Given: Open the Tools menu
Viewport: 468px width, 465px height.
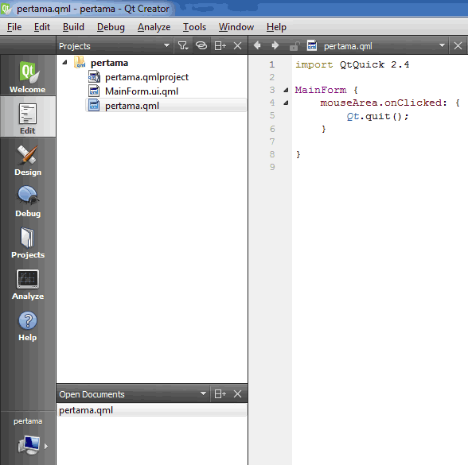Looking at the screenshot, I should click(194, 27).
